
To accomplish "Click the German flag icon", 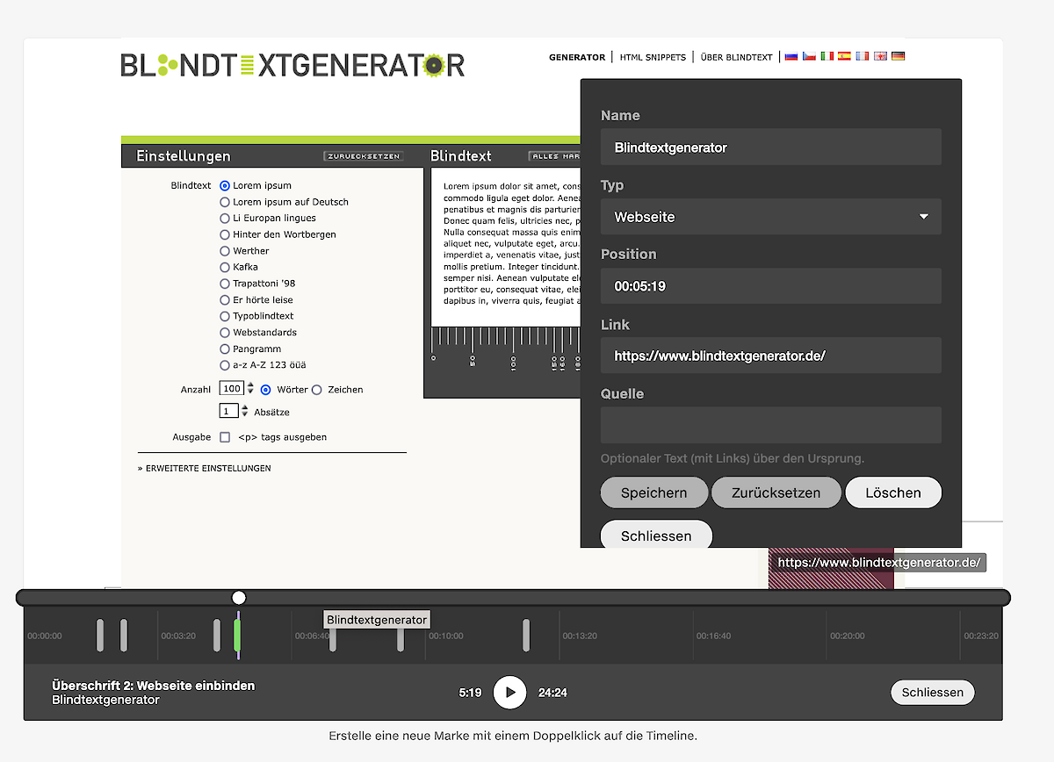I will pos(898,56).
